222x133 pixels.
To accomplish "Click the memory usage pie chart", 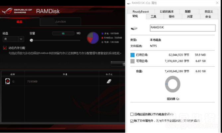I will (93, 38).
